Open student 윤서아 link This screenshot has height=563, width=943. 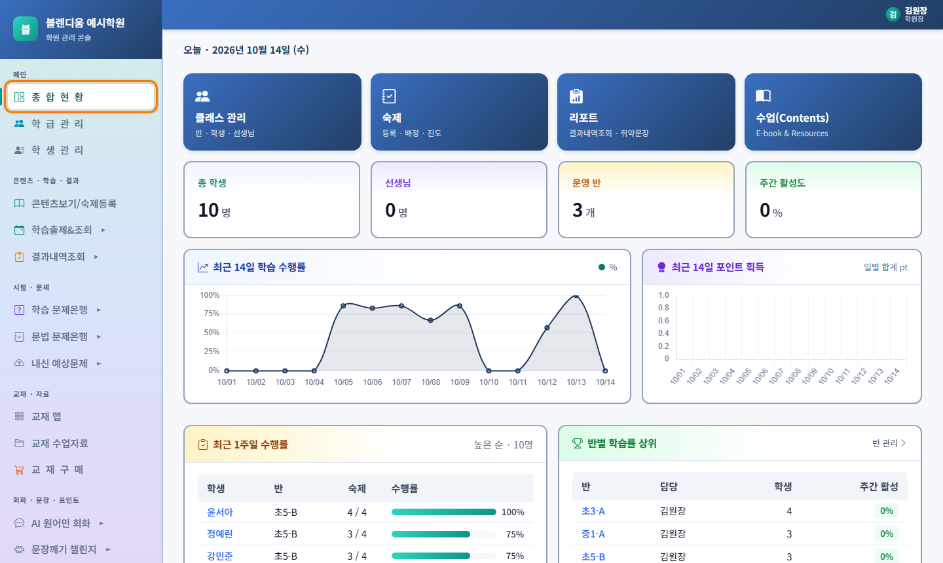coord(220,512)
